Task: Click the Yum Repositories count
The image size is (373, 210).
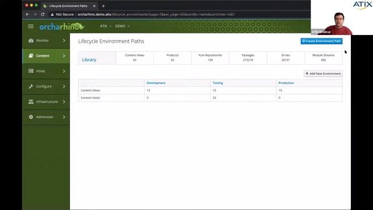Action: coord(210,60)
